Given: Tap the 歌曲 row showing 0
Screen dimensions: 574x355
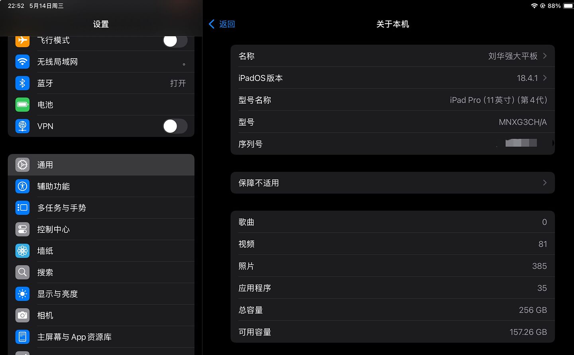Looking at the screenshot, I should click(393, 222).
